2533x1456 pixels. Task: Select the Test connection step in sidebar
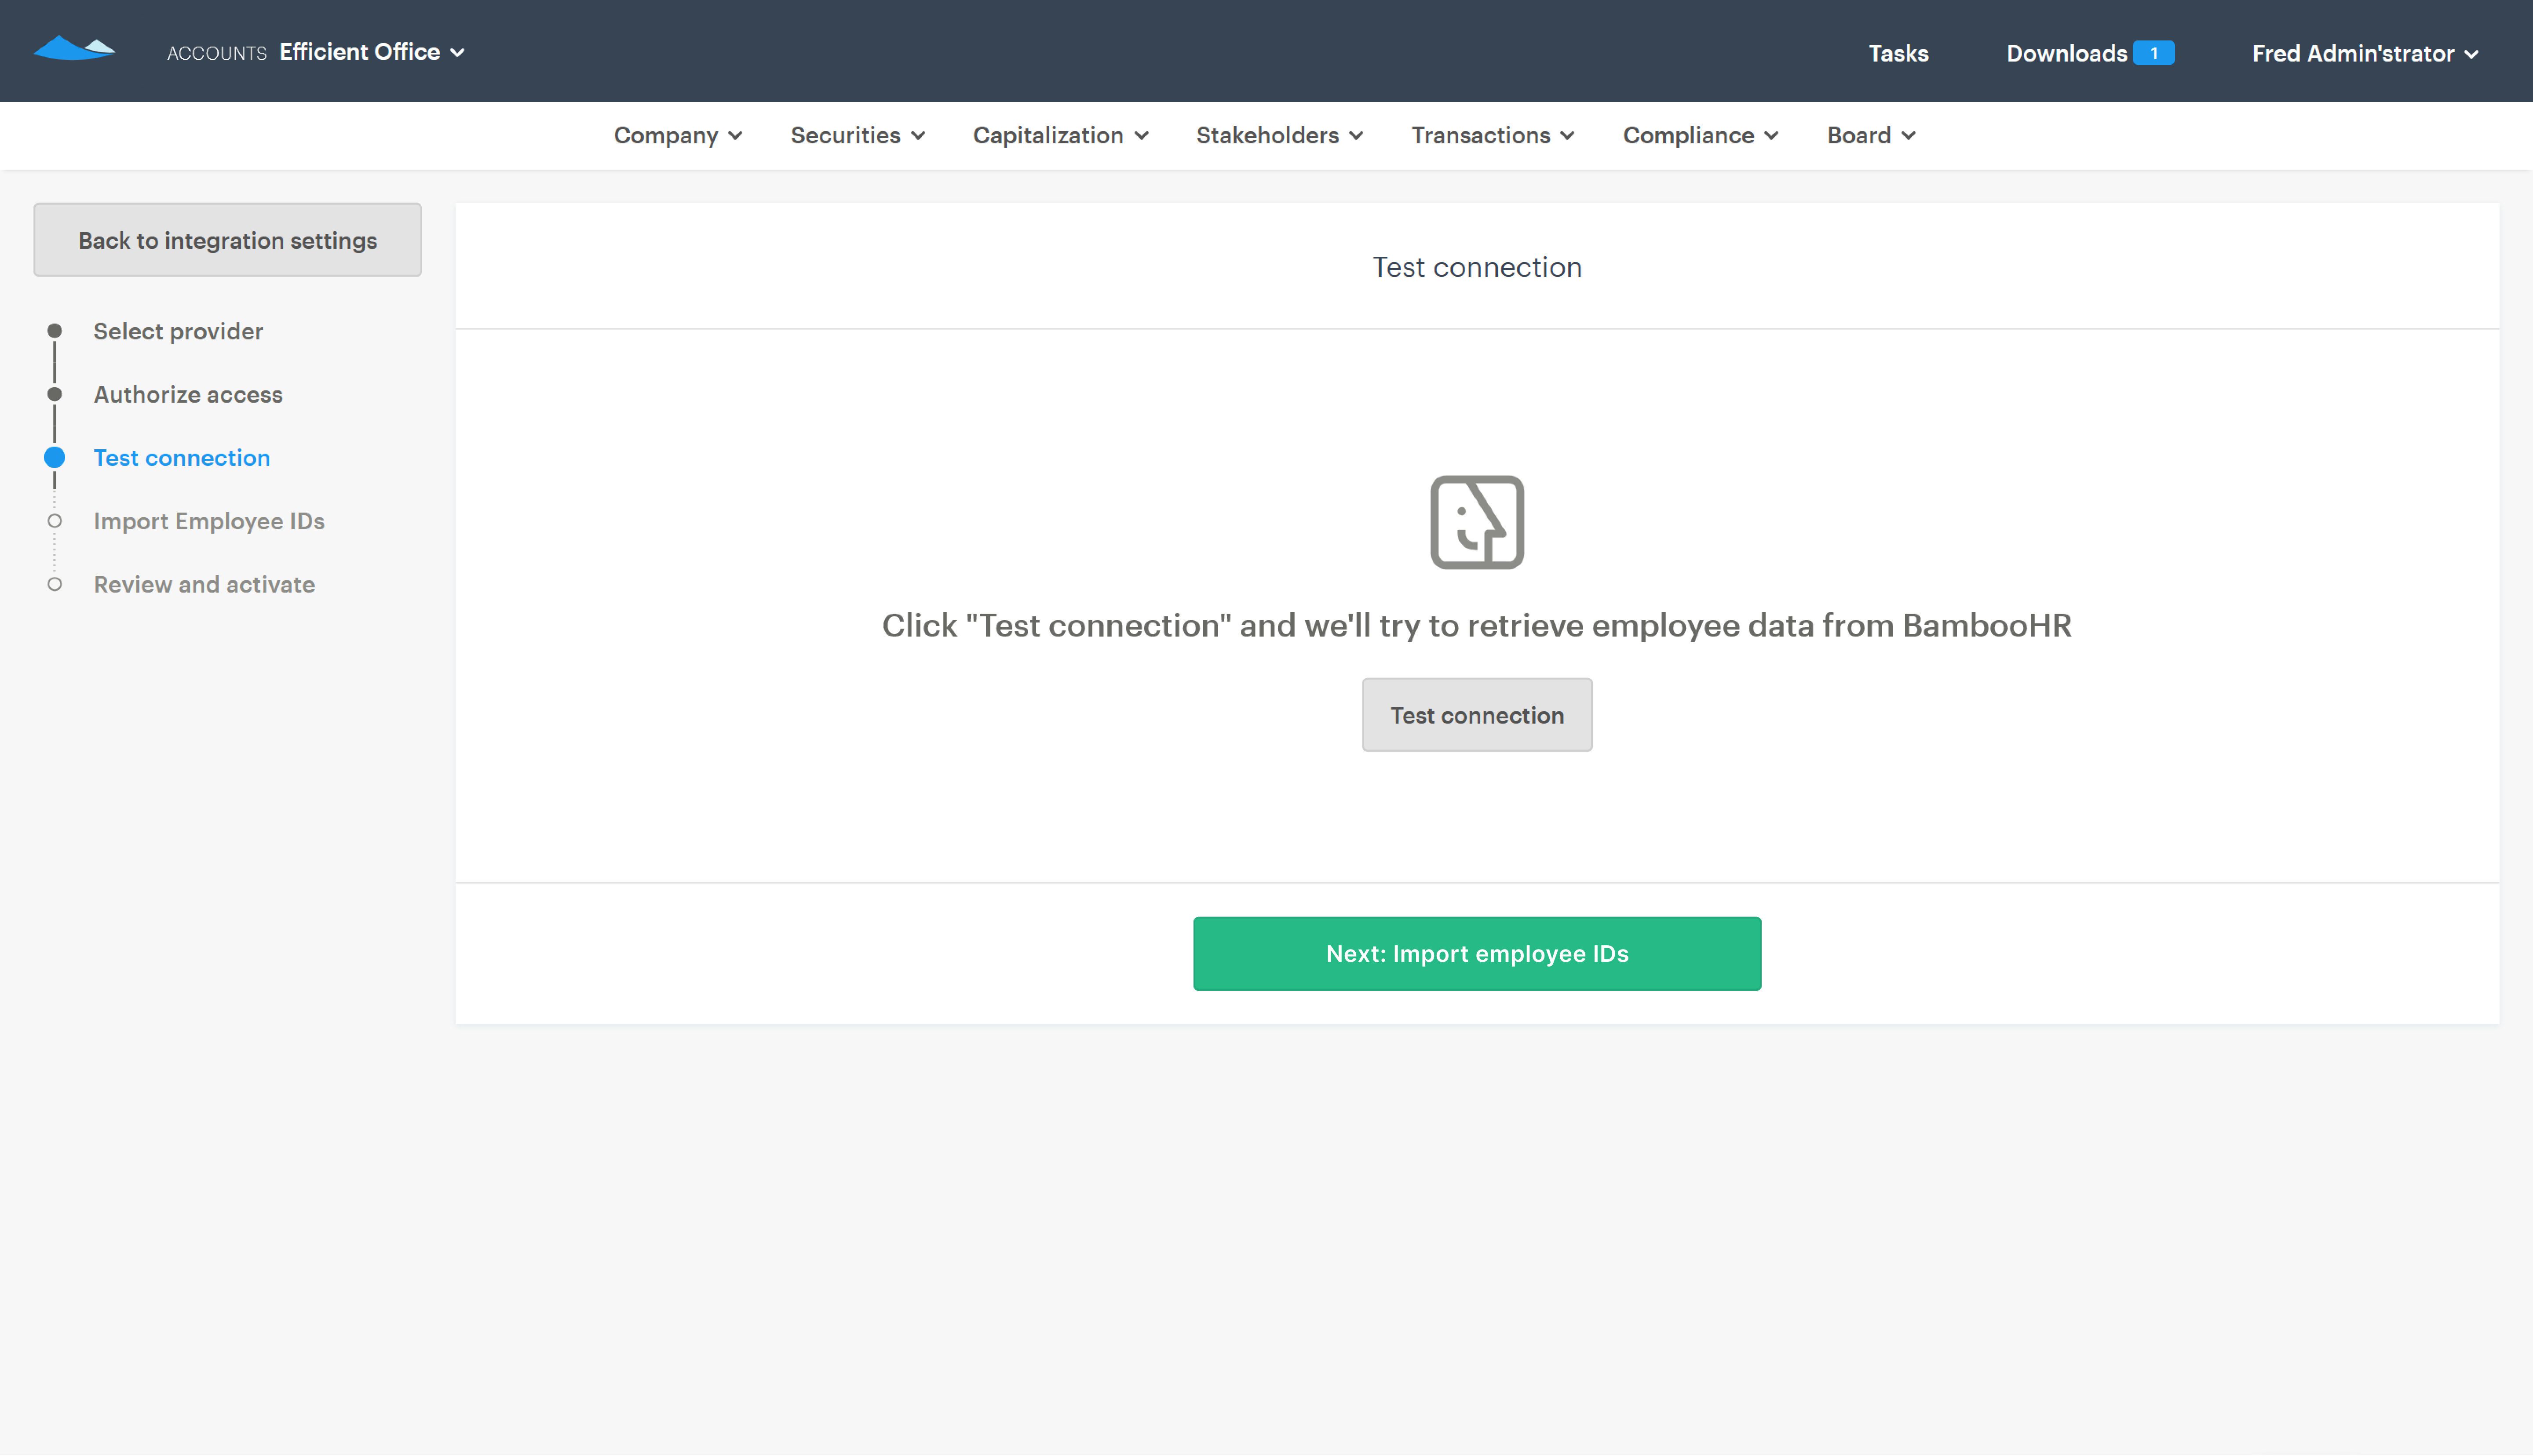point(182,458)
